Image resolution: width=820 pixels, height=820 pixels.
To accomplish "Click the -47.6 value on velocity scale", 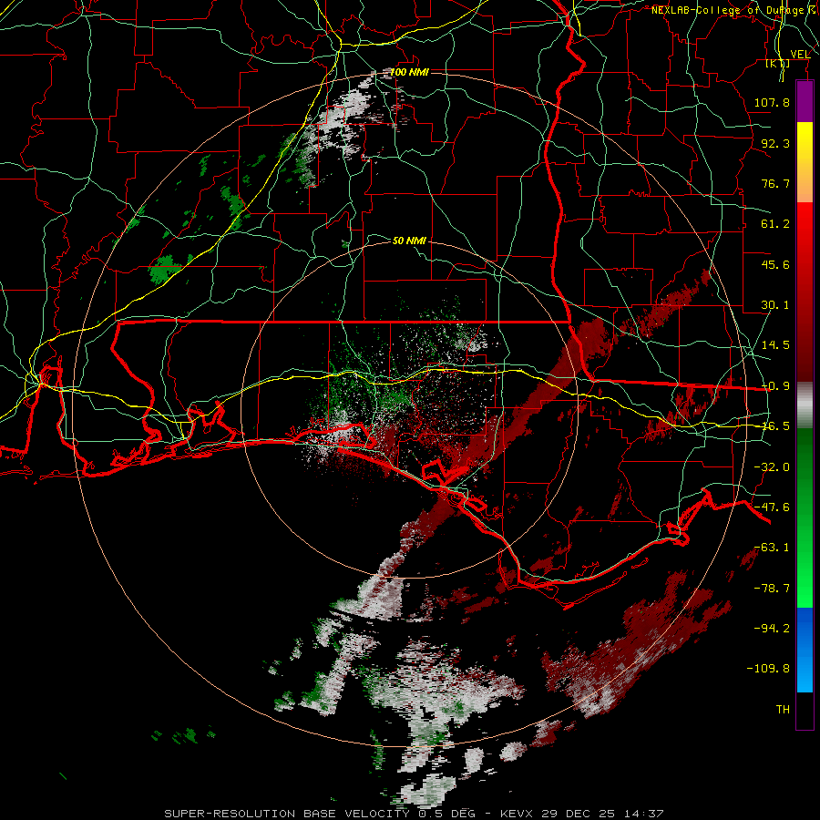I will click(772, 507).
